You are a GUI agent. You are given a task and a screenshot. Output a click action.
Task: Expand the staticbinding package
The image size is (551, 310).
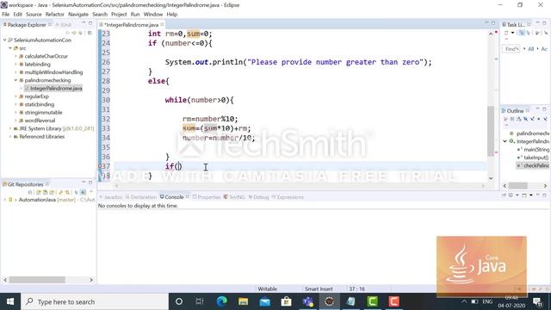tap(15, 104)
